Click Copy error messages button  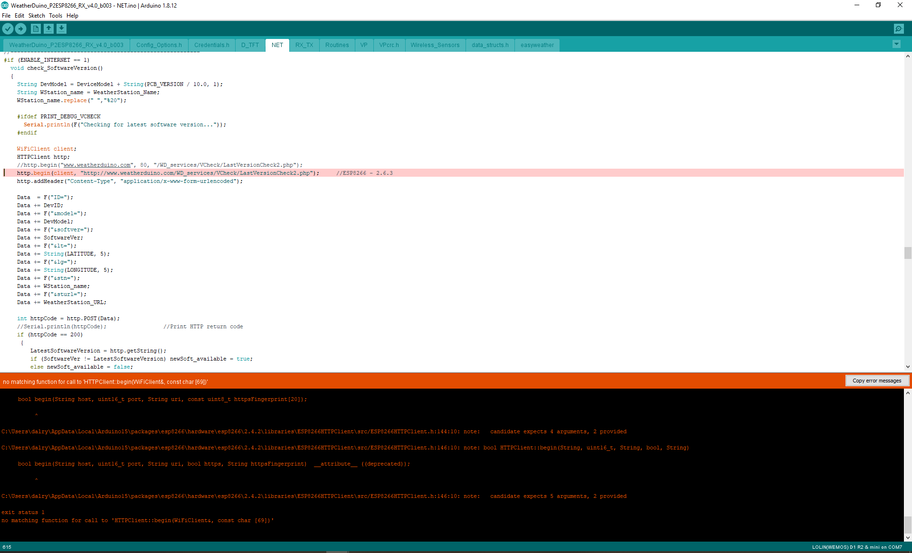[x=876, y=381]
